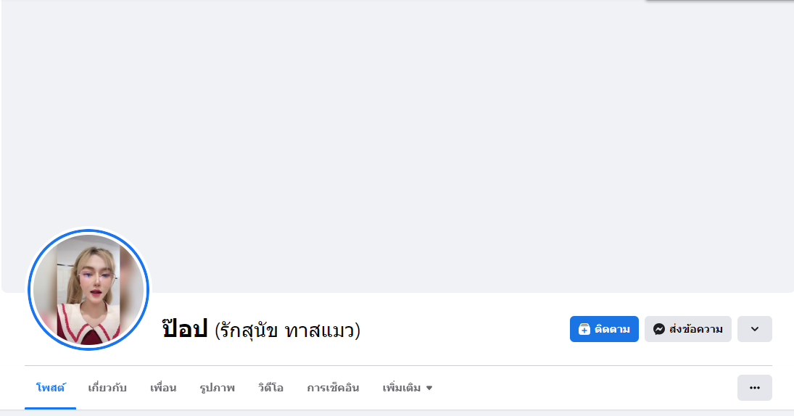Click the ส่งข้อความ button text
Screen dimensions: 794x416
coord(695,329)
